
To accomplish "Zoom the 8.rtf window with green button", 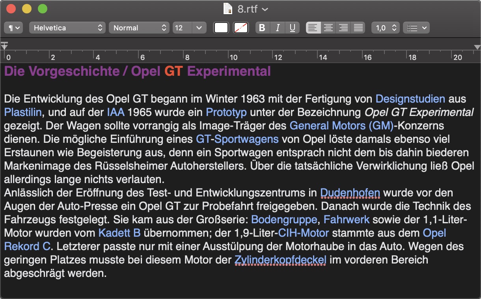I will point(43,9).
